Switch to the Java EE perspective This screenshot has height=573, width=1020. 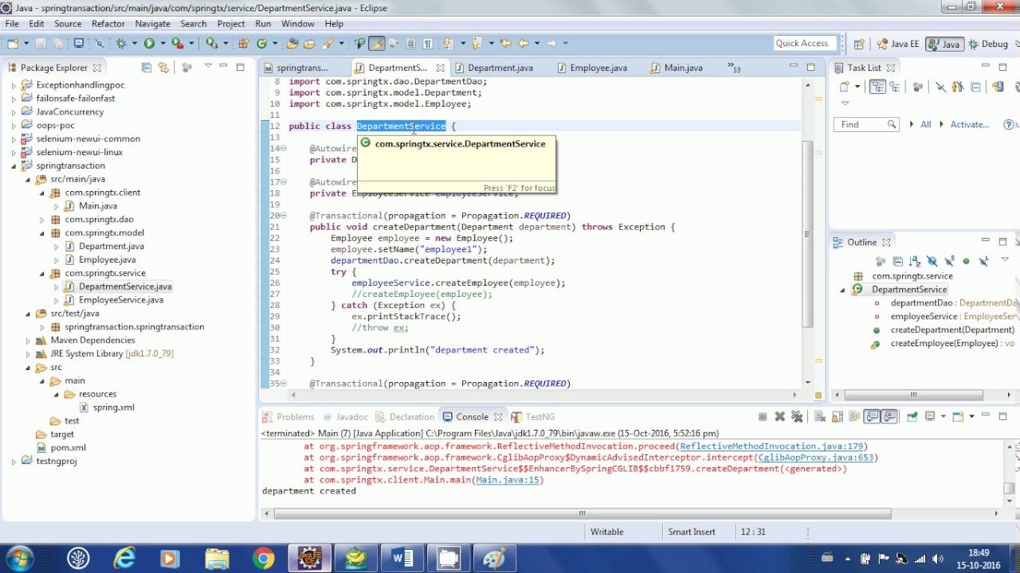pyautogui.click(x=897, y=45)
